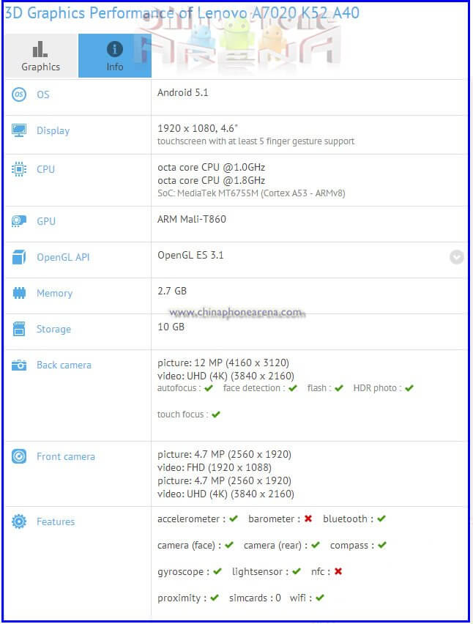The height and width of the screenshot is (624, 473).
Task: Select the SoC: MediaTek MT6755M text
Action: (x=251, y=193)
